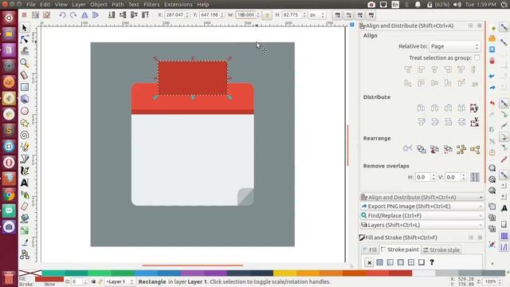Select the Rectangle tool

pyautogui.click(x=25, y=87)
